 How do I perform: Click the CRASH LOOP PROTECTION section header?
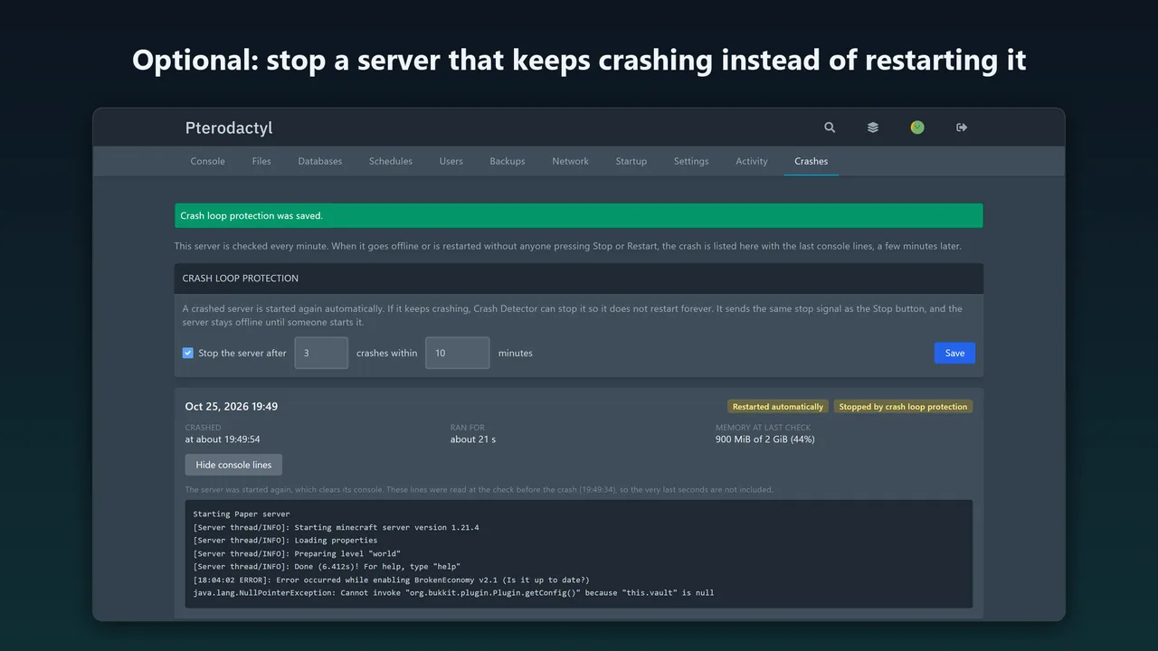(579, 278)
